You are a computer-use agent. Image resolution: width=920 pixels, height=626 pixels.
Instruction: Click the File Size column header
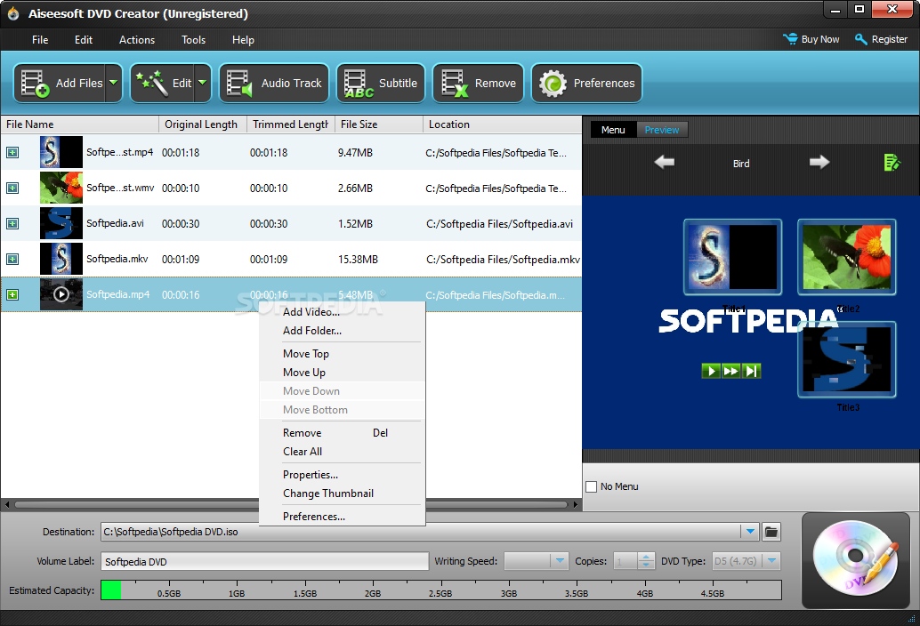(x=379, y=124)
